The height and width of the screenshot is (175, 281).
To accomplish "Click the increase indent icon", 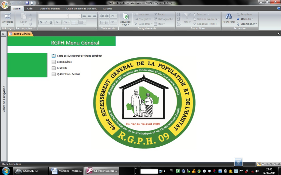I will [107, 16].
